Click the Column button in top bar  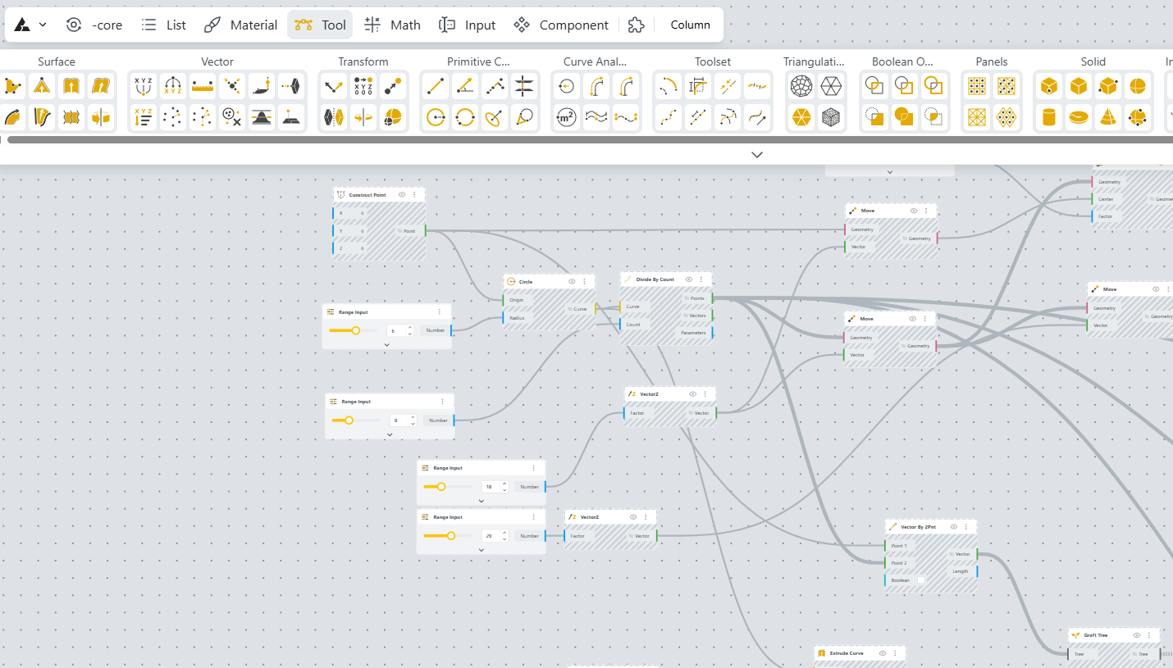click(690, 25)
